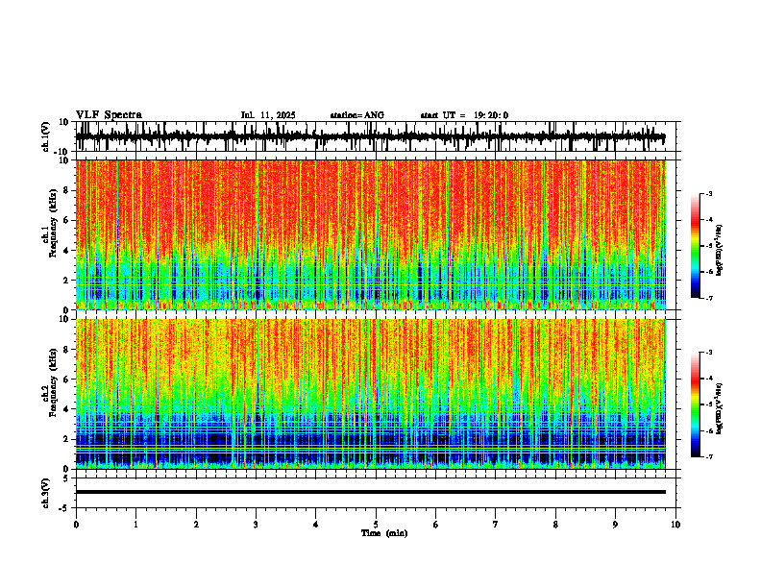Click inside the ch.2 frequency spectrogram

[370, 394]
